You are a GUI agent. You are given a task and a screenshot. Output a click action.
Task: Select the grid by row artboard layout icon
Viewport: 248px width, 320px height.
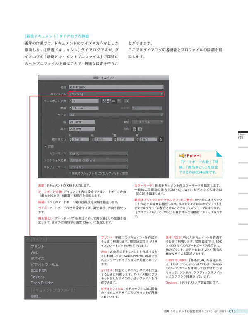103,101
